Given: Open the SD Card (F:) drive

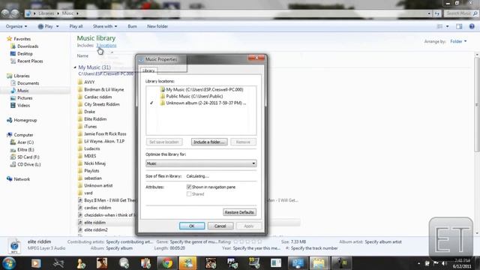Looking at the screenshot, I should (x=28, y=157).
